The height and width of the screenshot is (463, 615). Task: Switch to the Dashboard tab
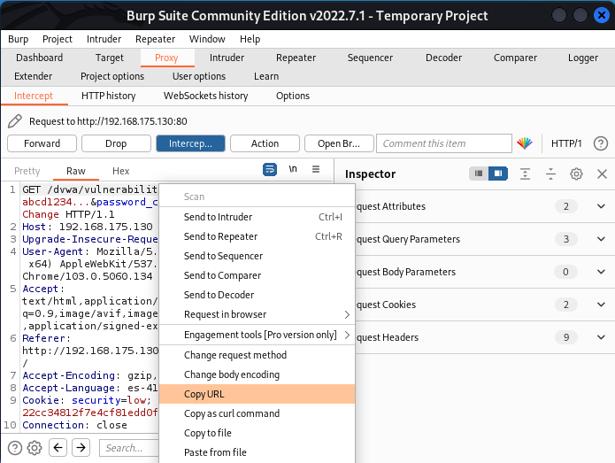(39, 58)
